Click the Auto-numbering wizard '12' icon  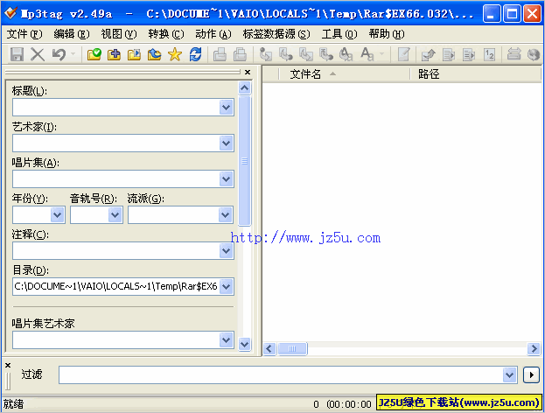click(489, 54)
